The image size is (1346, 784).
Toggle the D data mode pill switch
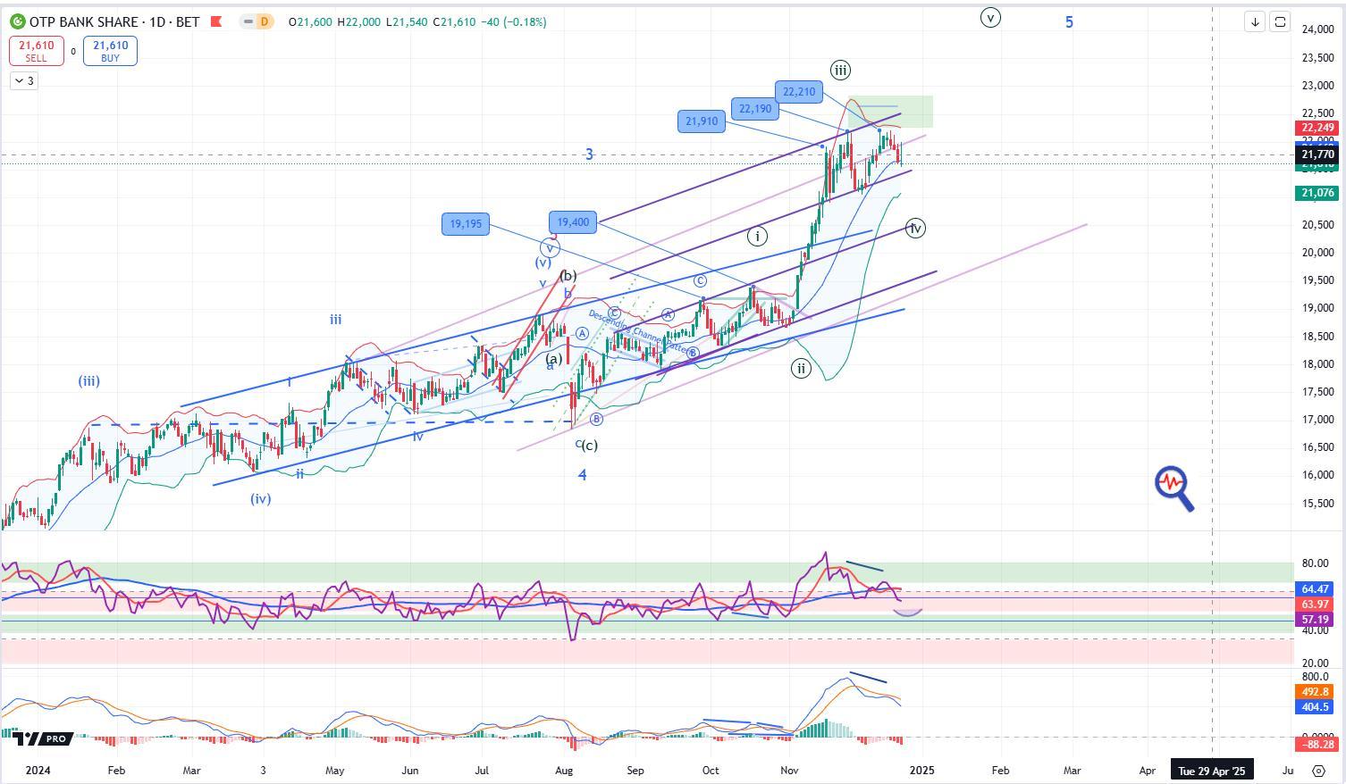pos(257,21)
